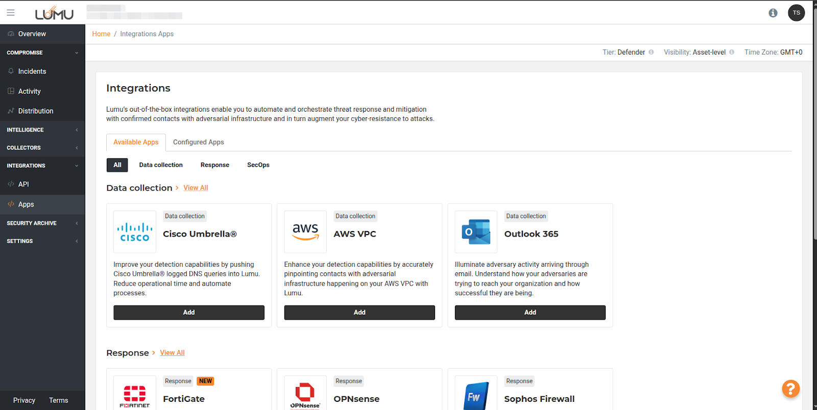Click the AWS VPC logo

point(305,232)
